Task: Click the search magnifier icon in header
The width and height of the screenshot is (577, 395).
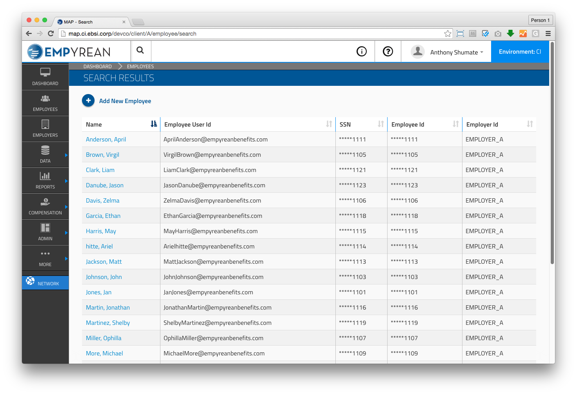Action: coord(140,50)
